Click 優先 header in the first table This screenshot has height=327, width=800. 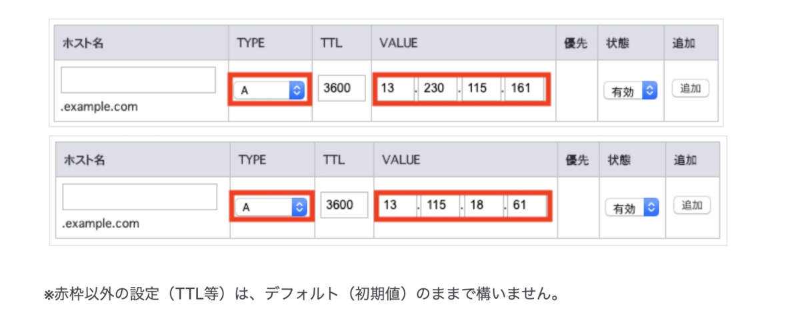point(575,43)
